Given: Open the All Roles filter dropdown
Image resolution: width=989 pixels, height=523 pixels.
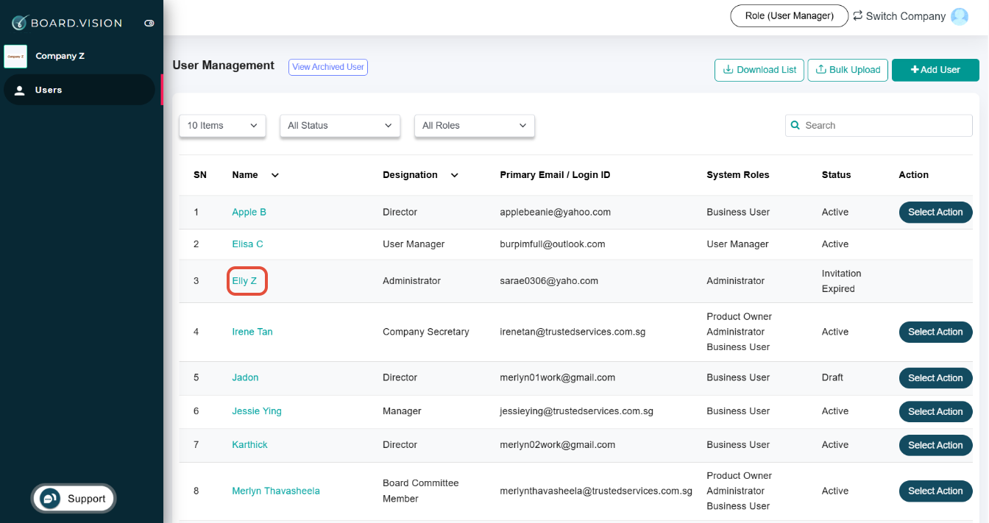Looking at the screenshot, I should (475, 126).
